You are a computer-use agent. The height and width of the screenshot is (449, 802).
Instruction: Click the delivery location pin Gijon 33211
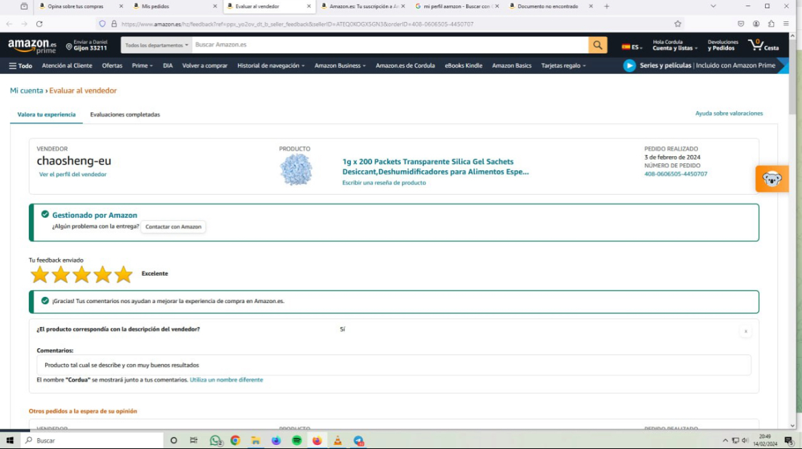pyautogui.click(x=86, y=45)
